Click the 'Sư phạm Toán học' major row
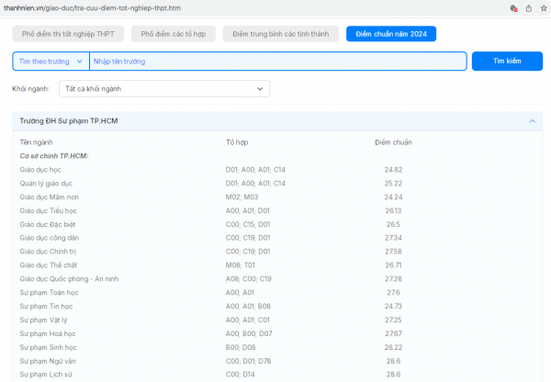 [x=50, y=292]
